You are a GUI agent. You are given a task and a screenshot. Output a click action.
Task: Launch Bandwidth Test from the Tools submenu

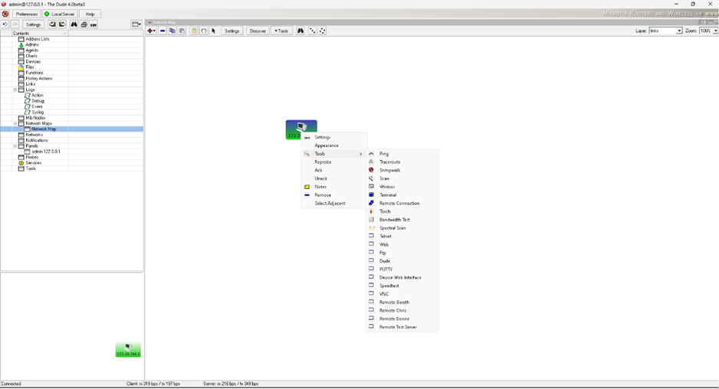(x=402, y=220)
